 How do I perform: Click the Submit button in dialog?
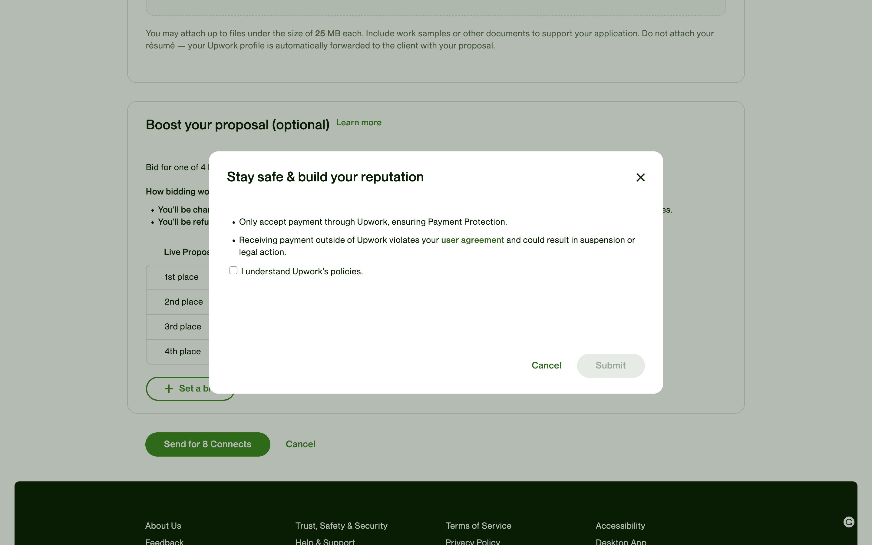click(610, 365)
